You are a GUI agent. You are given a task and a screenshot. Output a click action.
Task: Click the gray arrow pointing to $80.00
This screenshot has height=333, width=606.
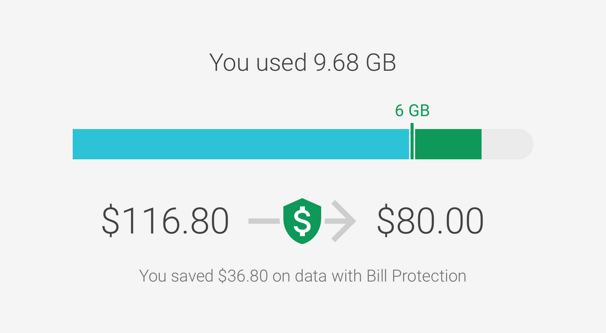pyautogui.click(x=341, y=221)
